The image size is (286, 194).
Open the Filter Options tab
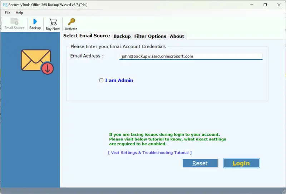(x=150, y=36)
